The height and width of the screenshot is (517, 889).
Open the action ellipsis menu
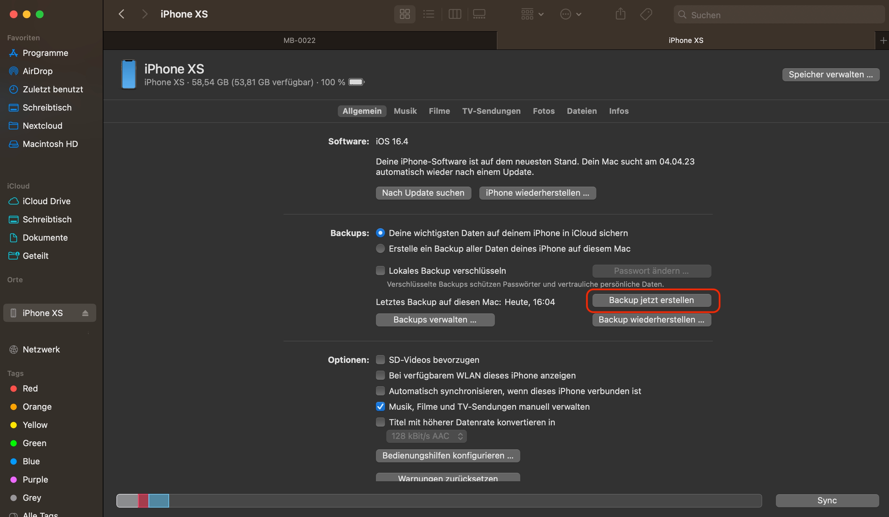[571, 14]
